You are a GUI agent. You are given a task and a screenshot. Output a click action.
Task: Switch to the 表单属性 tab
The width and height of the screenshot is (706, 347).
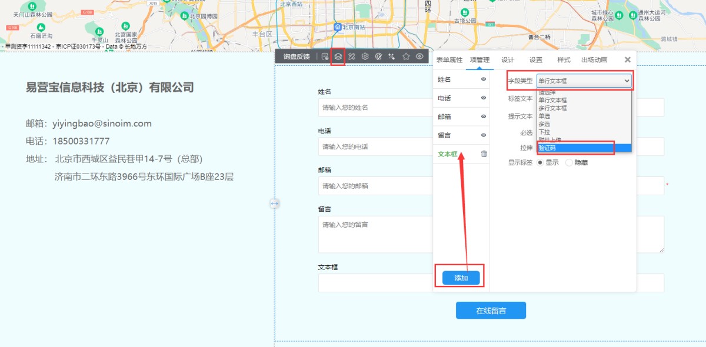[449, 60]
